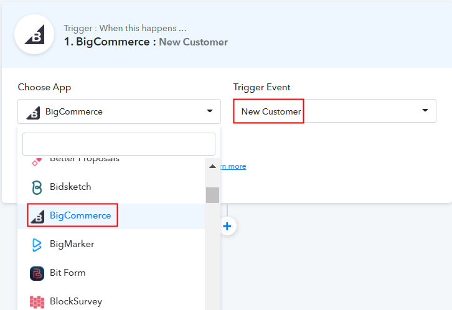Click the large BigCommerce logo in the header

pos(34,34)
